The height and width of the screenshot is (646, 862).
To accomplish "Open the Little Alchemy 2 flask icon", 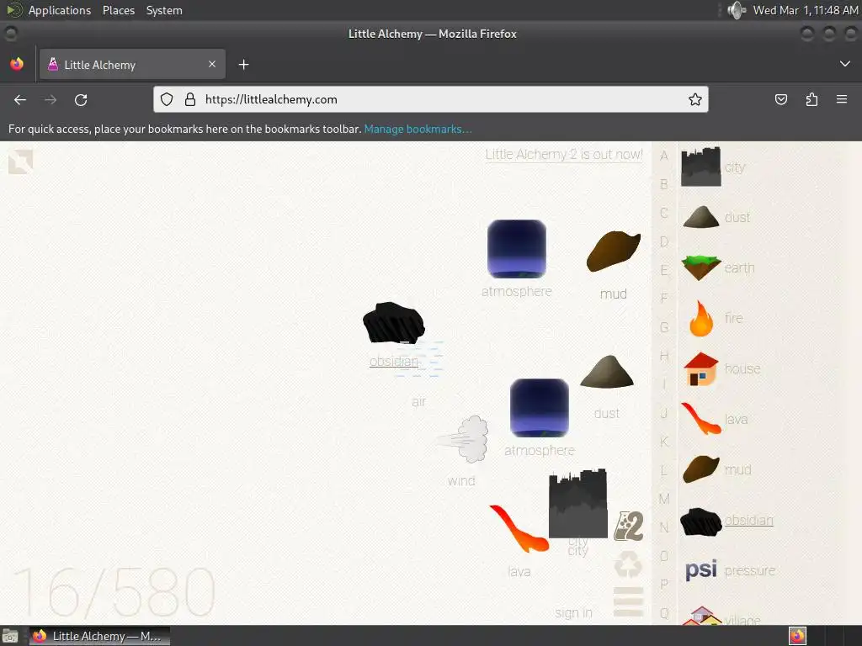I will [628, 527].
